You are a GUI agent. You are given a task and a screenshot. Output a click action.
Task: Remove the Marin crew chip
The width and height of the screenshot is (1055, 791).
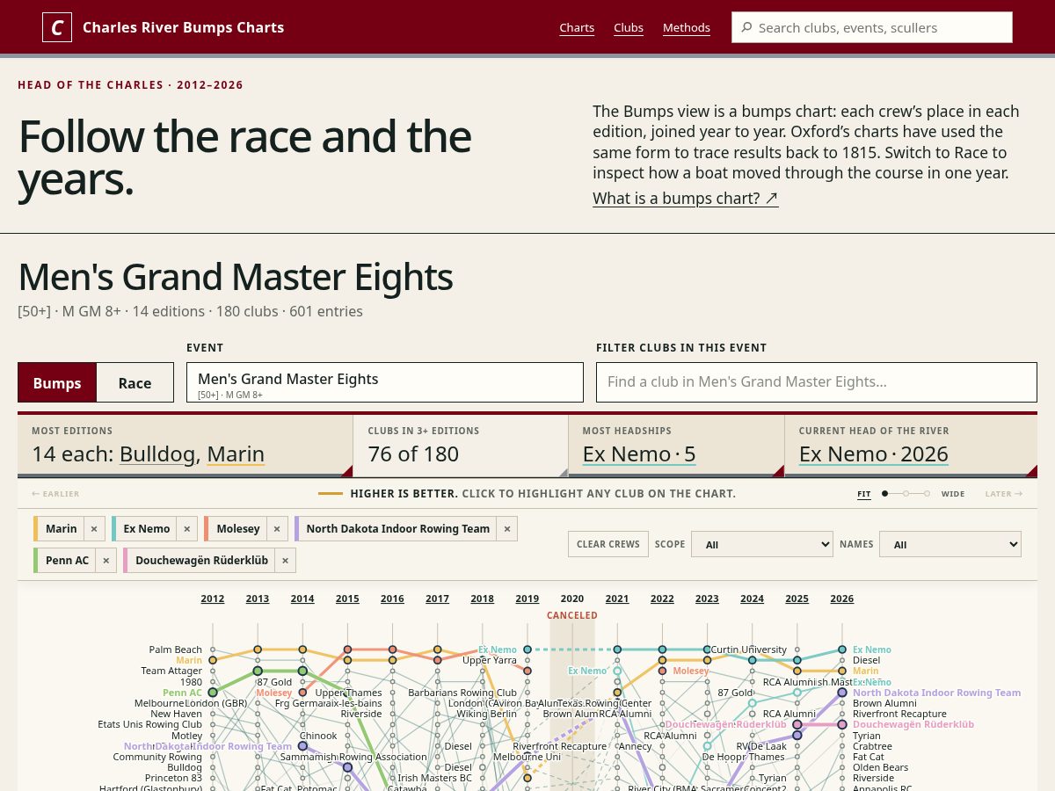click(x=94, y=529)
